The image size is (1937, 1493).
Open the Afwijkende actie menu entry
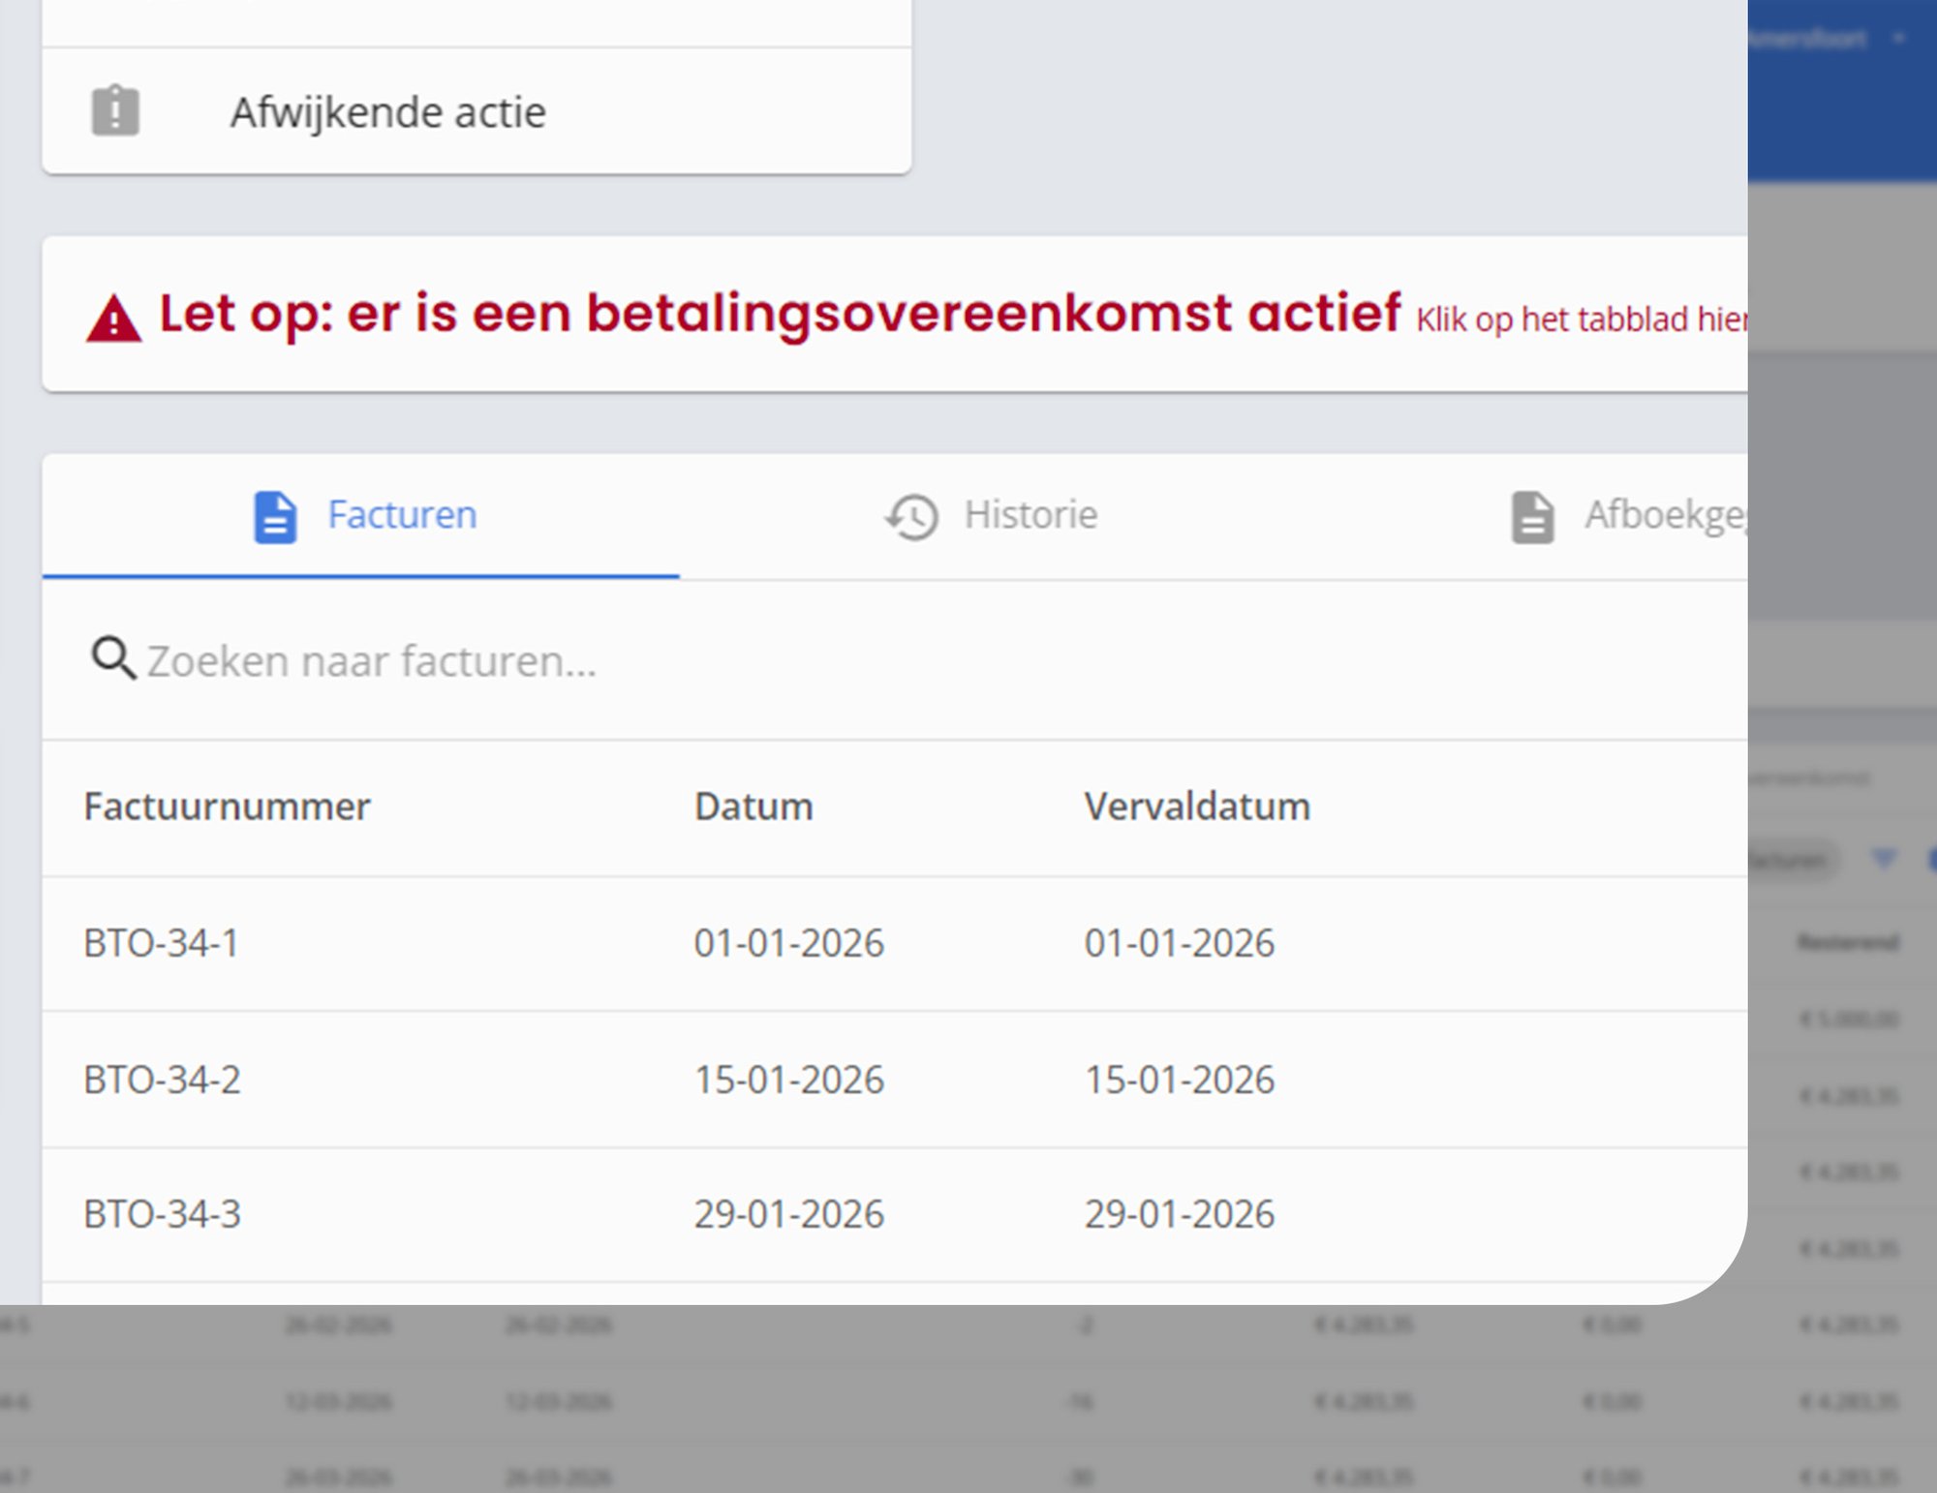(387, 112)
